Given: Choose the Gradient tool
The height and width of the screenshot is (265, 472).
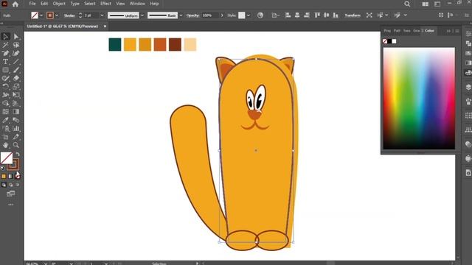Looking at the screenshot, I should 16,111.
